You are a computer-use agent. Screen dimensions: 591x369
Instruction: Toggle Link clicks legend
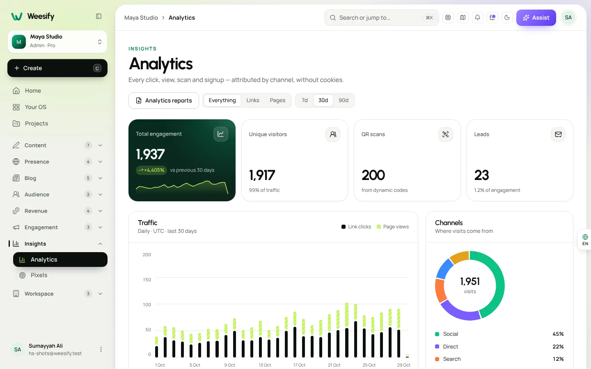tap(356, 227)
